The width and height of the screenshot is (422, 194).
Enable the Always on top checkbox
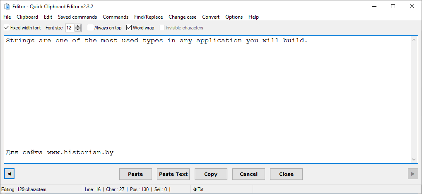(91, 28)
